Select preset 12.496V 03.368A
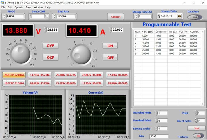Screen dimensions: 207x140 (x=118, y=75)
